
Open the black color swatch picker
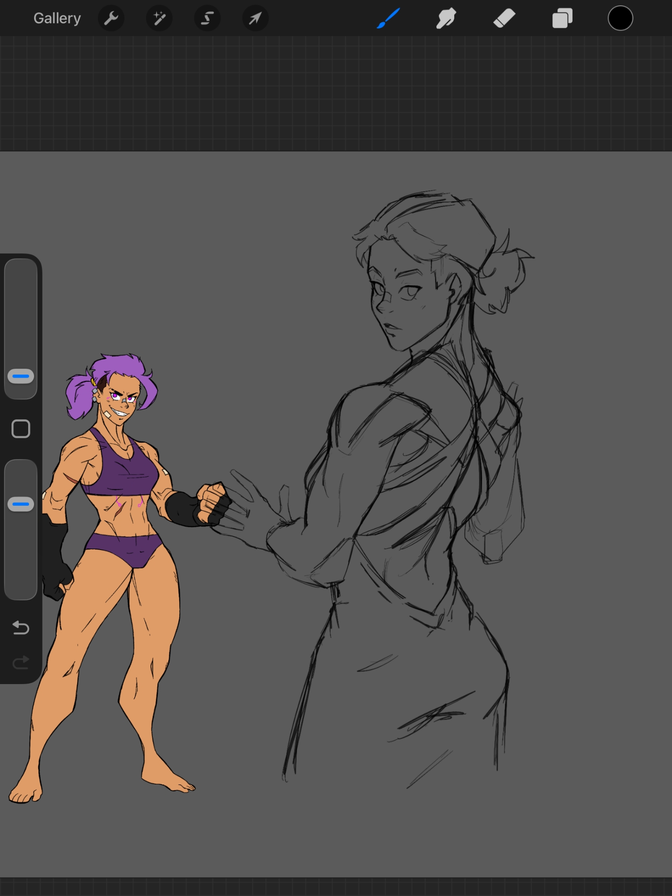[620, 18]
